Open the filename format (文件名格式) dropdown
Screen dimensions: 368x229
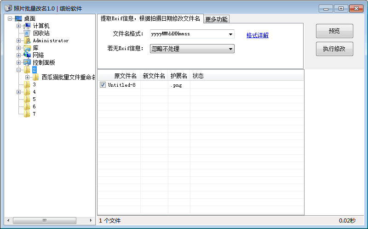pos(230,34)
